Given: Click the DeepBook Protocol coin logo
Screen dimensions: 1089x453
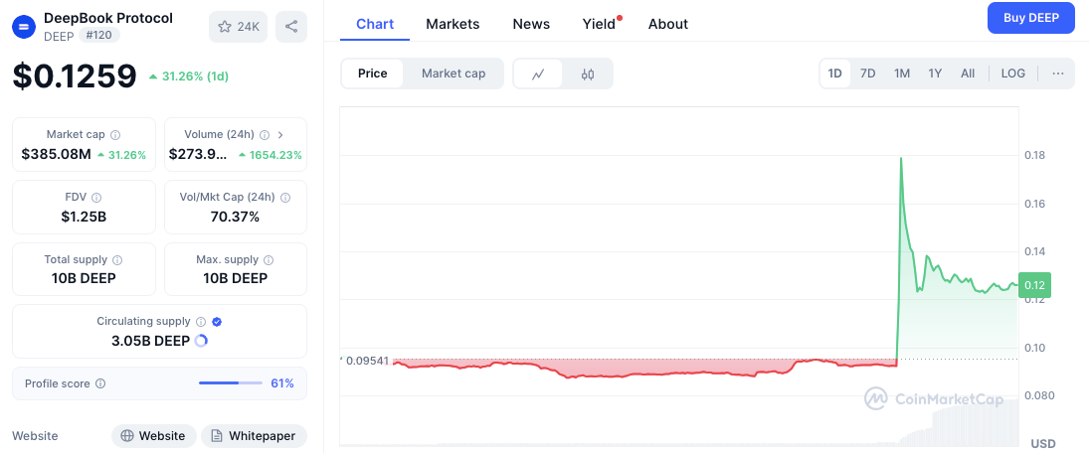Looking at the screenshot, I should (24, 27).
